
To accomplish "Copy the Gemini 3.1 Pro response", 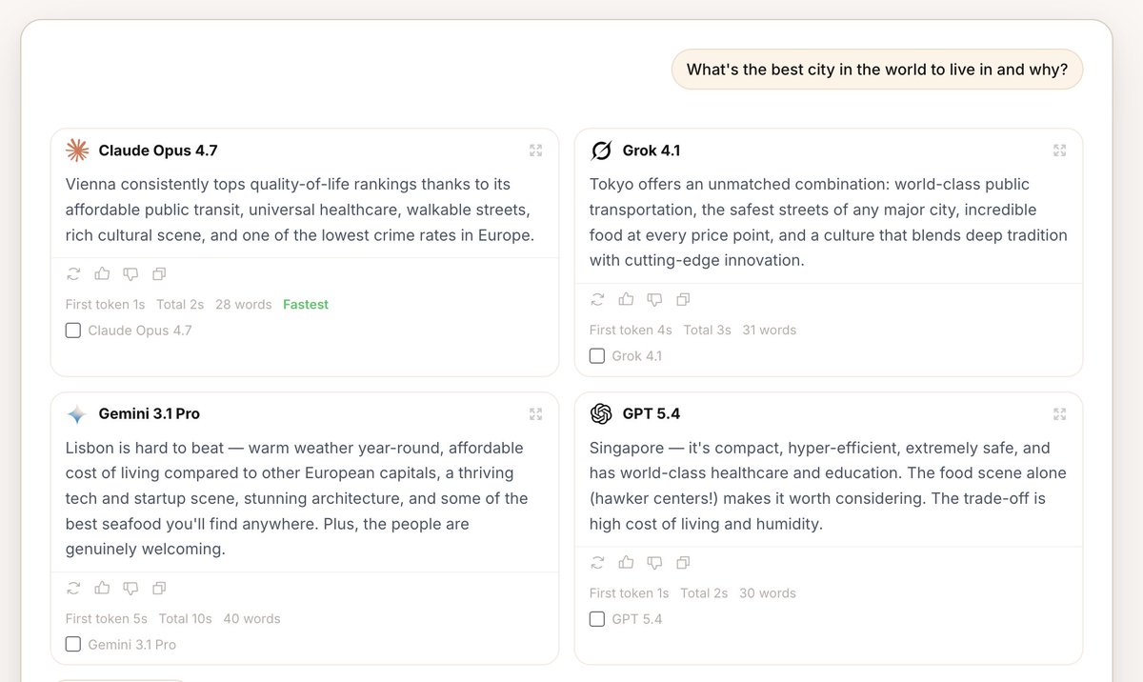I will pyautogui.click(x=159, y=588).
